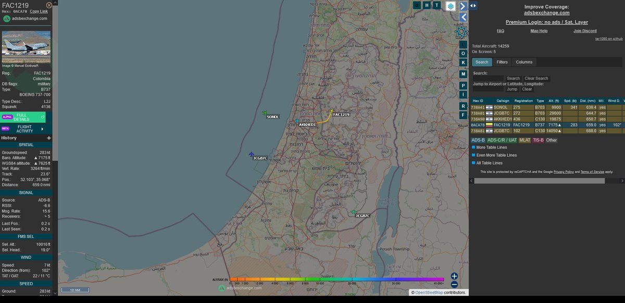This screenshot has height=303, width=625.
Task: Click the I map control button
Action: [x=463, y=94]
